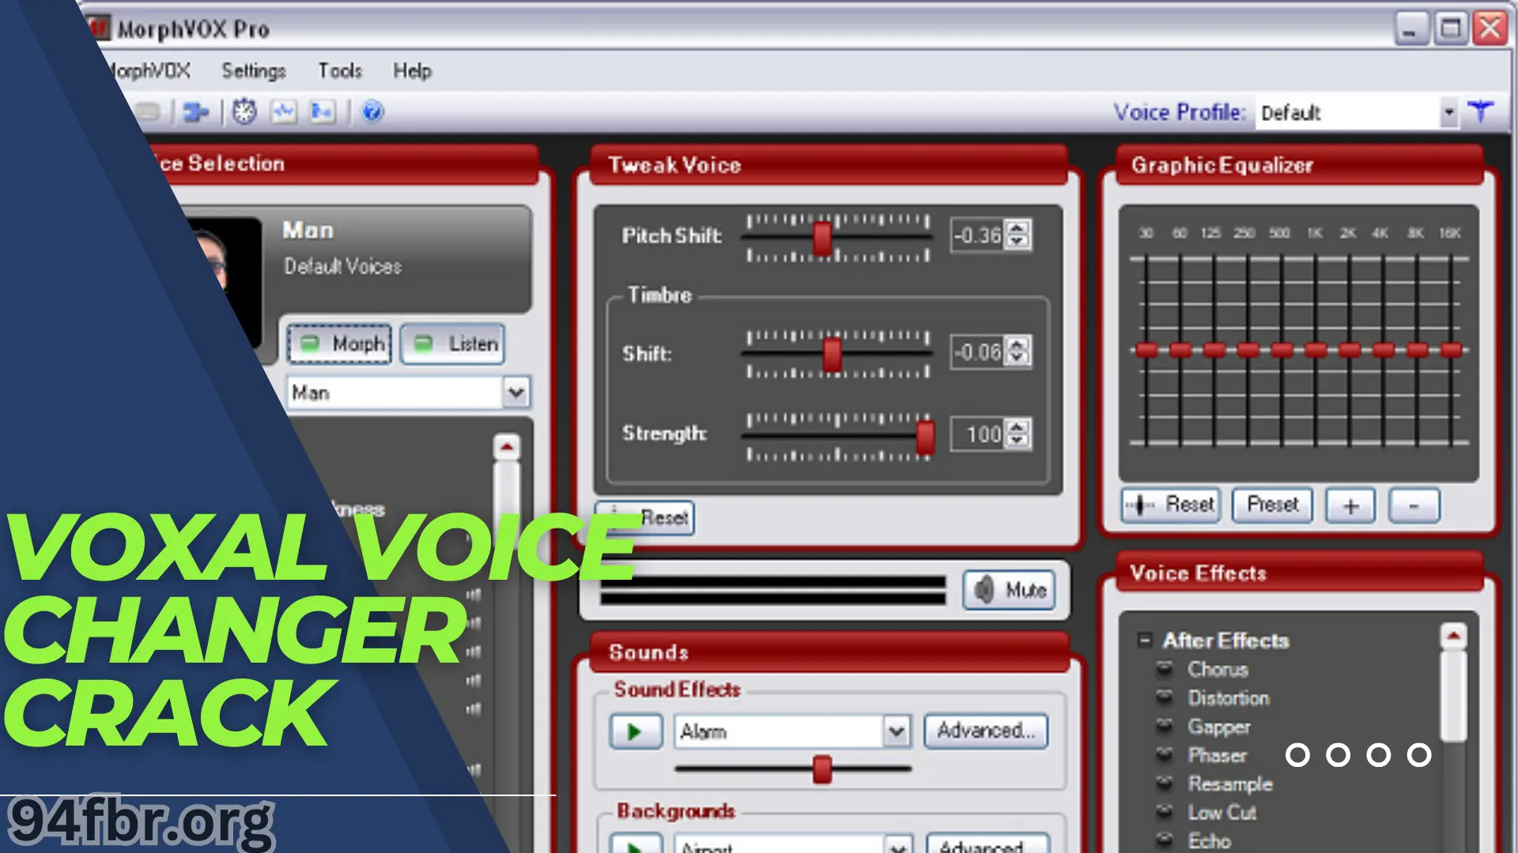Image resolution: width=1518 pixels, height=853 pixels.
Task: Click the Sound Effects volume slider handle
Action: pos(822,768)
